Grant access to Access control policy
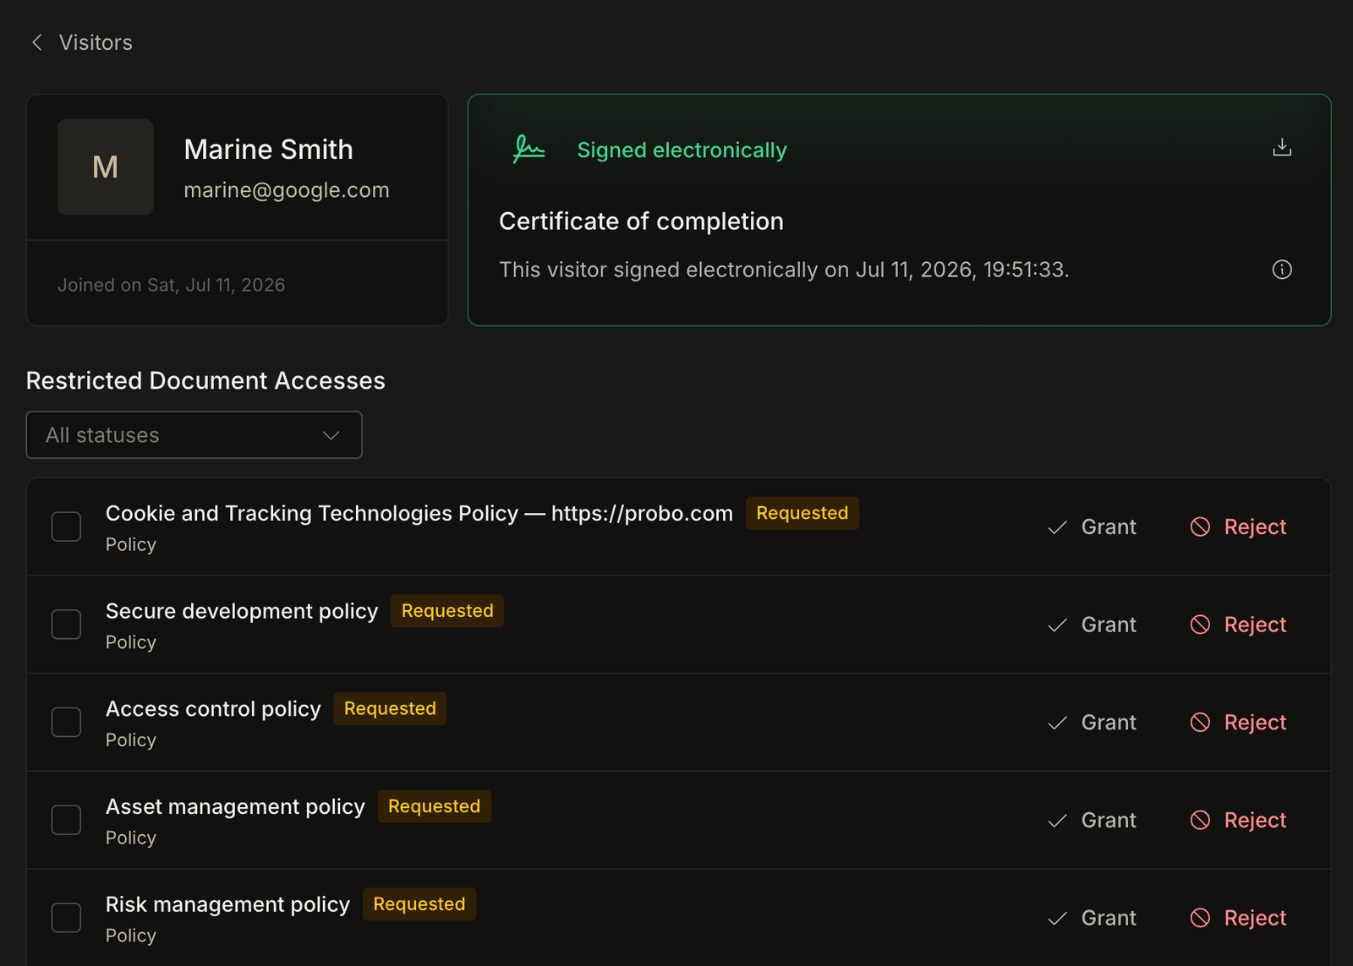 pyautogui.click(x=1092, y=723)
